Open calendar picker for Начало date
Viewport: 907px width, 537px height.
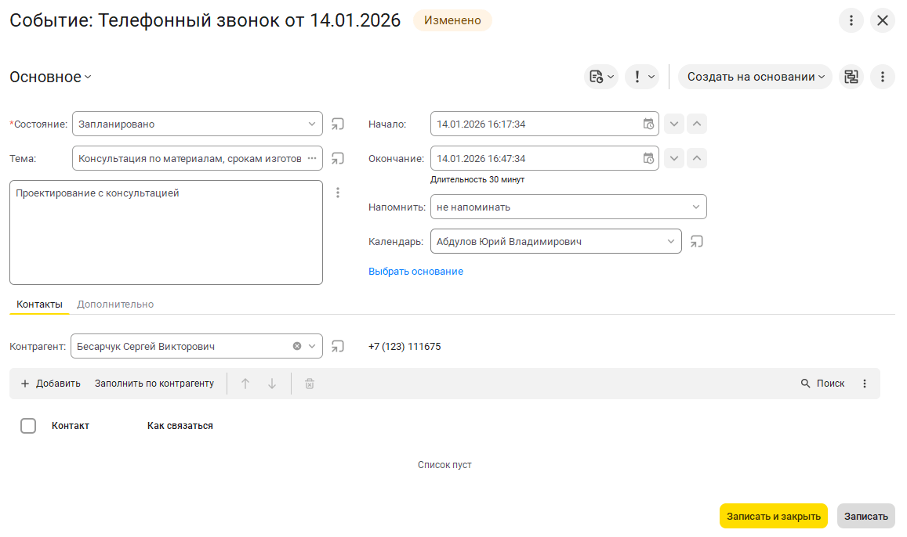pos(648,124)
